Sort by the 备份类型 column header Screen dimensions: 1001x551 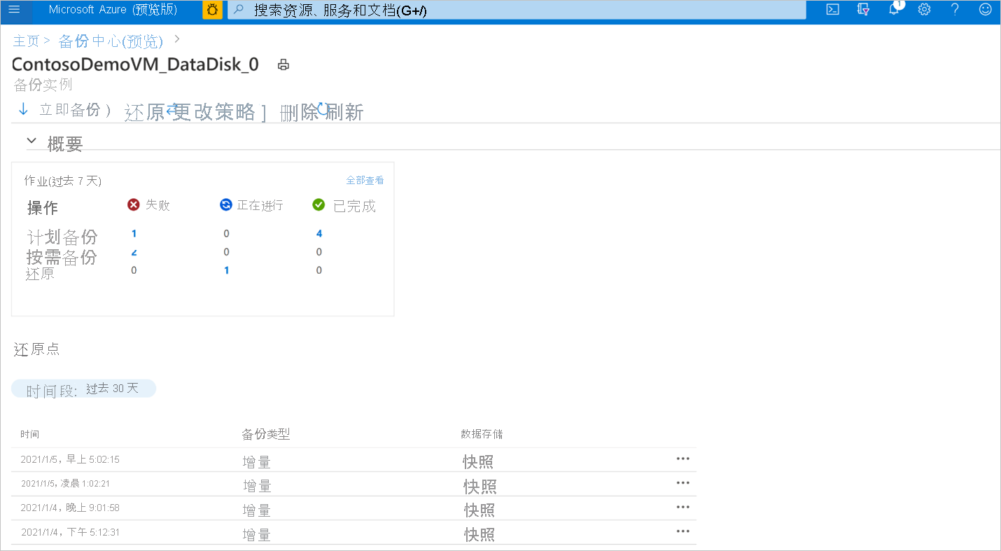pos(265,435)
